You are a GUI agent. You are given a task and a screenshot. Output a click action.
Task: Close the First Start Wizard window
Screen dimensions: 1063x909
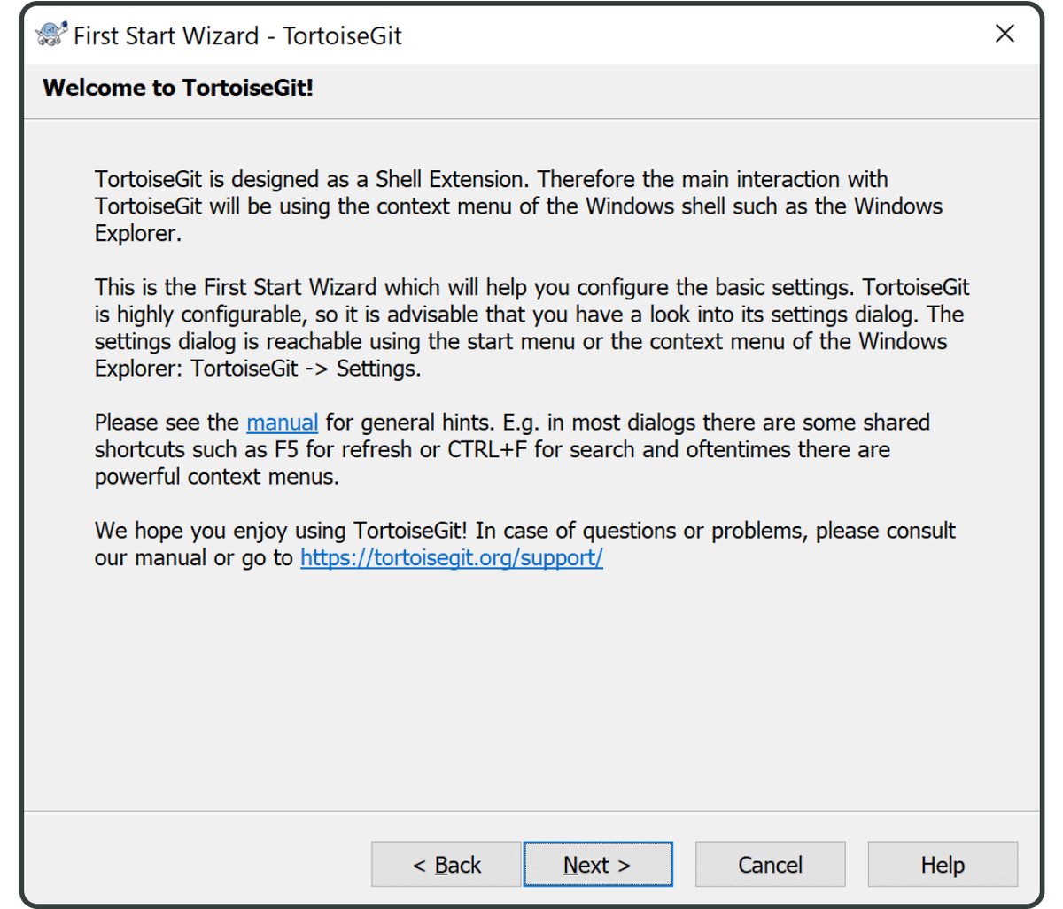(x=1005, y=34)
